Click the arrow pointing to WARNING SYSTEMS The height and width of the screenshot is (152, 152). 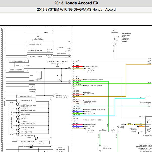(83, 66)
